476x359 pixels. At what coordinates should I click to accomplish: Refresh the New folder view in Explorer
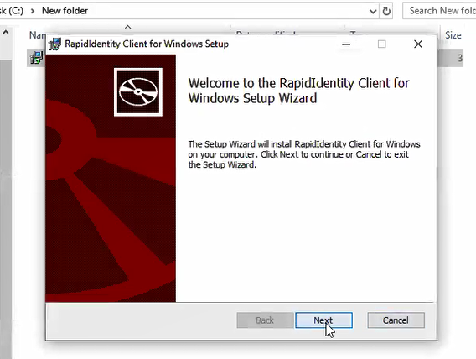[386, 11]
